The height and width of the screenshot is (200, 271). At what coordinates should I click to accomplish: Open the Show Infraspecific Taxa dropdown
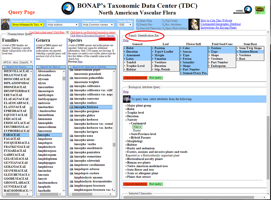[27, 25]
